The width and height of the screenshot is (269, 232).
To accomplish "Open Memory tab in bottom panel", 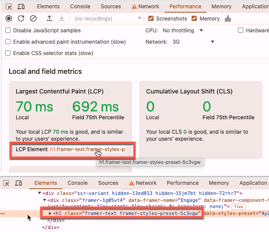I will [x=219, y=183].
